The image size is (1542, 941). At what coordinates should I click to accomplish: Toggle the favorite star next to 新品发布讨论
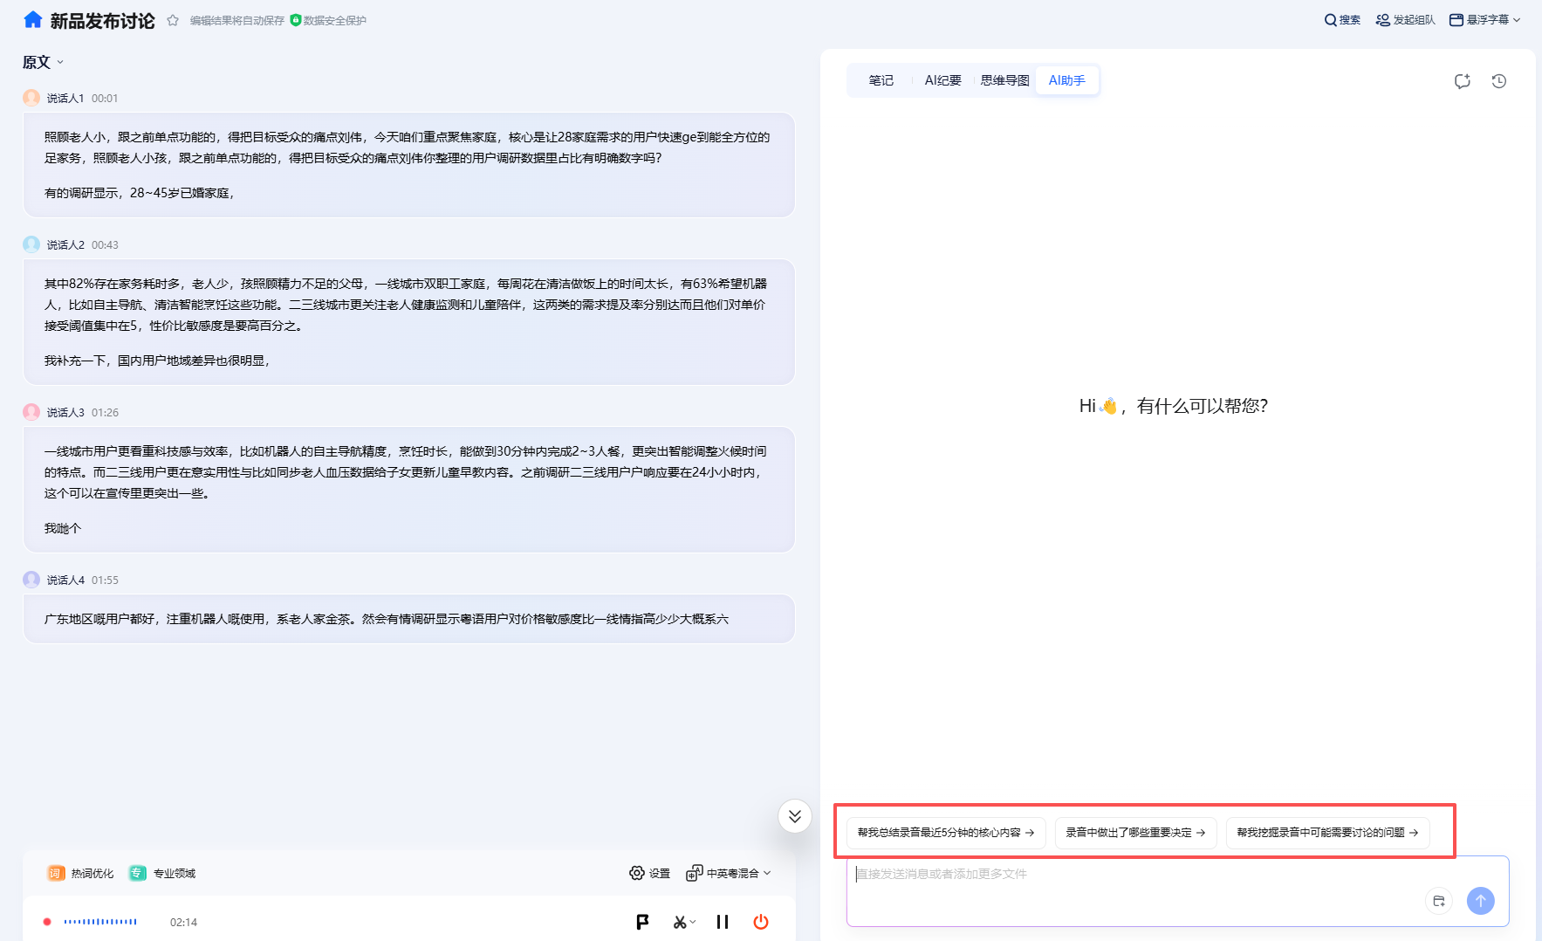(x=172, y=18)
